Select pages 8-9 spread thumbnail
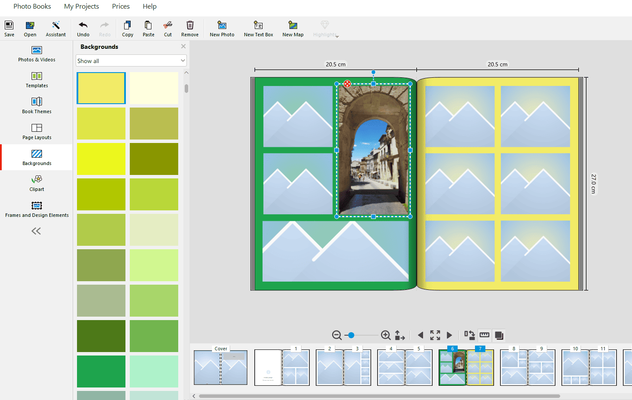632x400 pixels. [528, 367]
